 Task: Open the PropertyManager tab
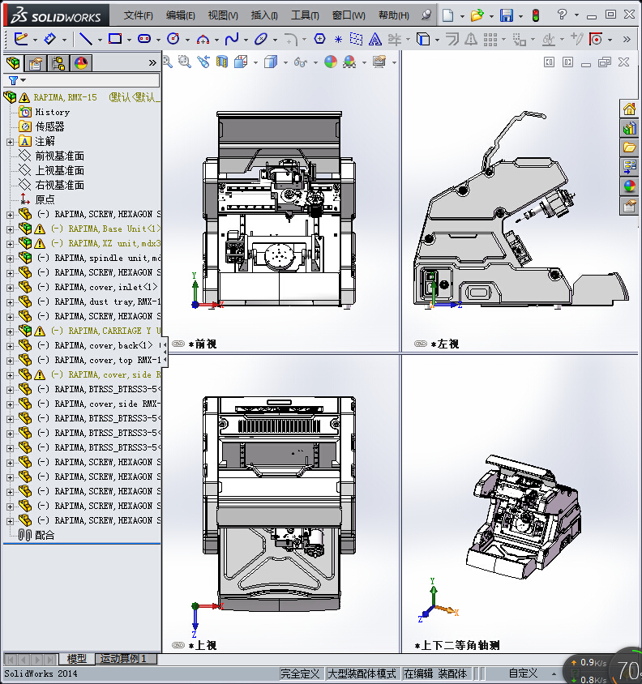point(36,64)
